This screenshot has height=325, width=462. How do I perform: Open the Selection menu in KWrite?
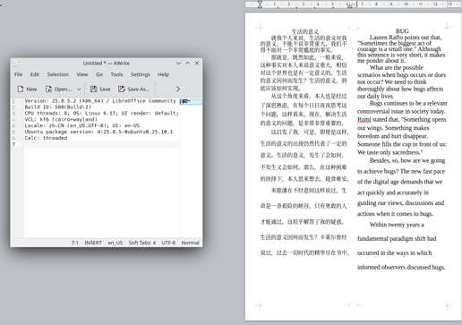(x=58, y=74)
